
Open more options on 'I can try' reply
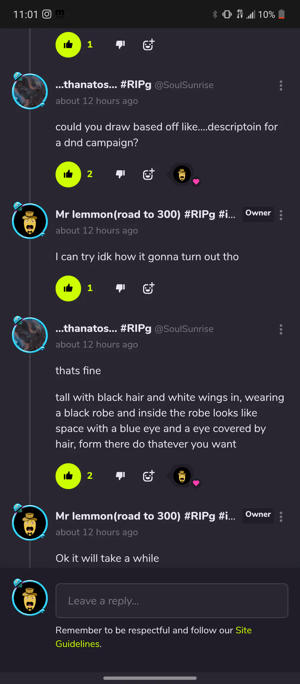coord(281,215)
